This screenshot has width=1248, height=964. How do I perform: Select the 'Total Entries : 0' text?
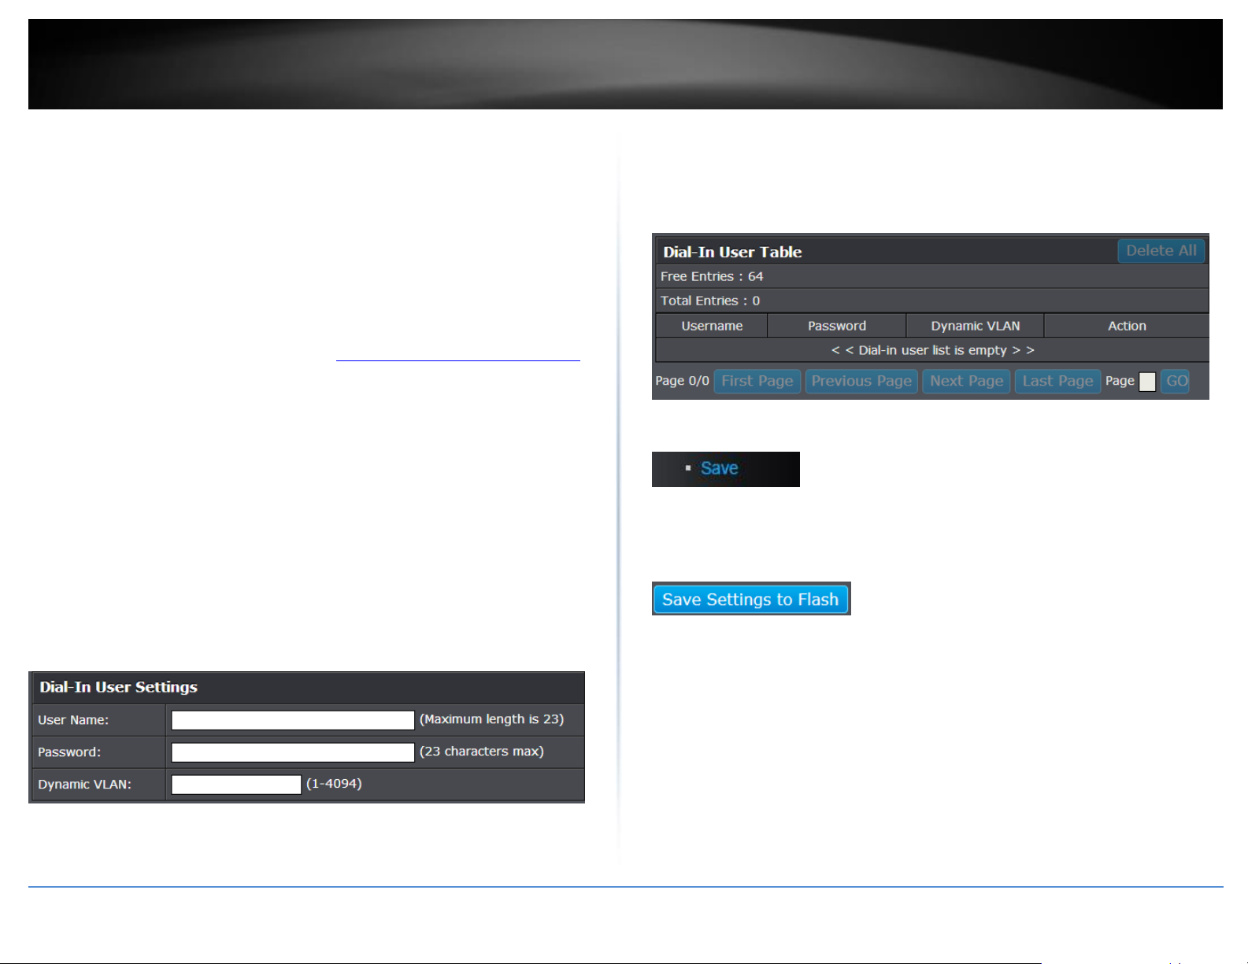pyautogui.click(x=710, y=301)
